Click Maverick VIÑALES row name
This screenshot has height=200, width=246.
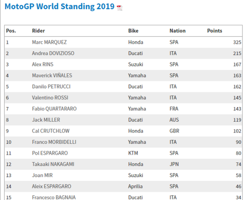click(52, 75)
